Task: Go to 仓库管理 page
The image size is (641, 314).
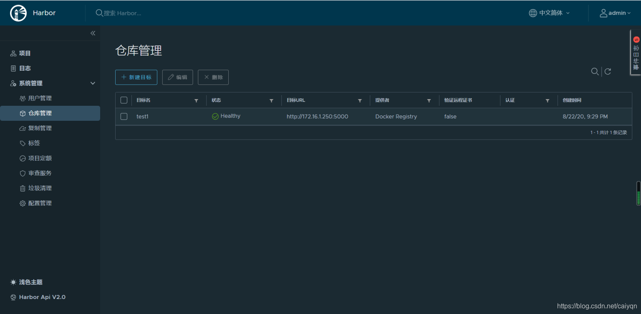Action: coord(50,113)
